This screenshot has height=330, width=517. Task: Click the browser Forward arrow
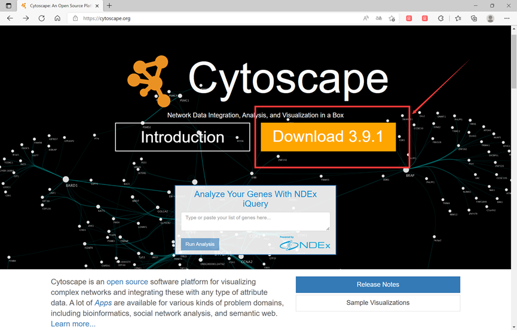(26, 18)
